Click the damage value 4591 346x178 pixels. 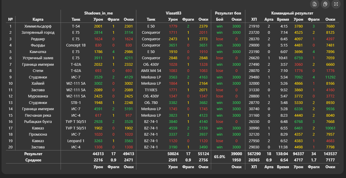coord(98,109)
